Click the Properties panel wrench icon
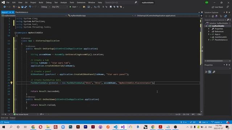The height and width of the screenshot is (130, 232). pos(214,72)
